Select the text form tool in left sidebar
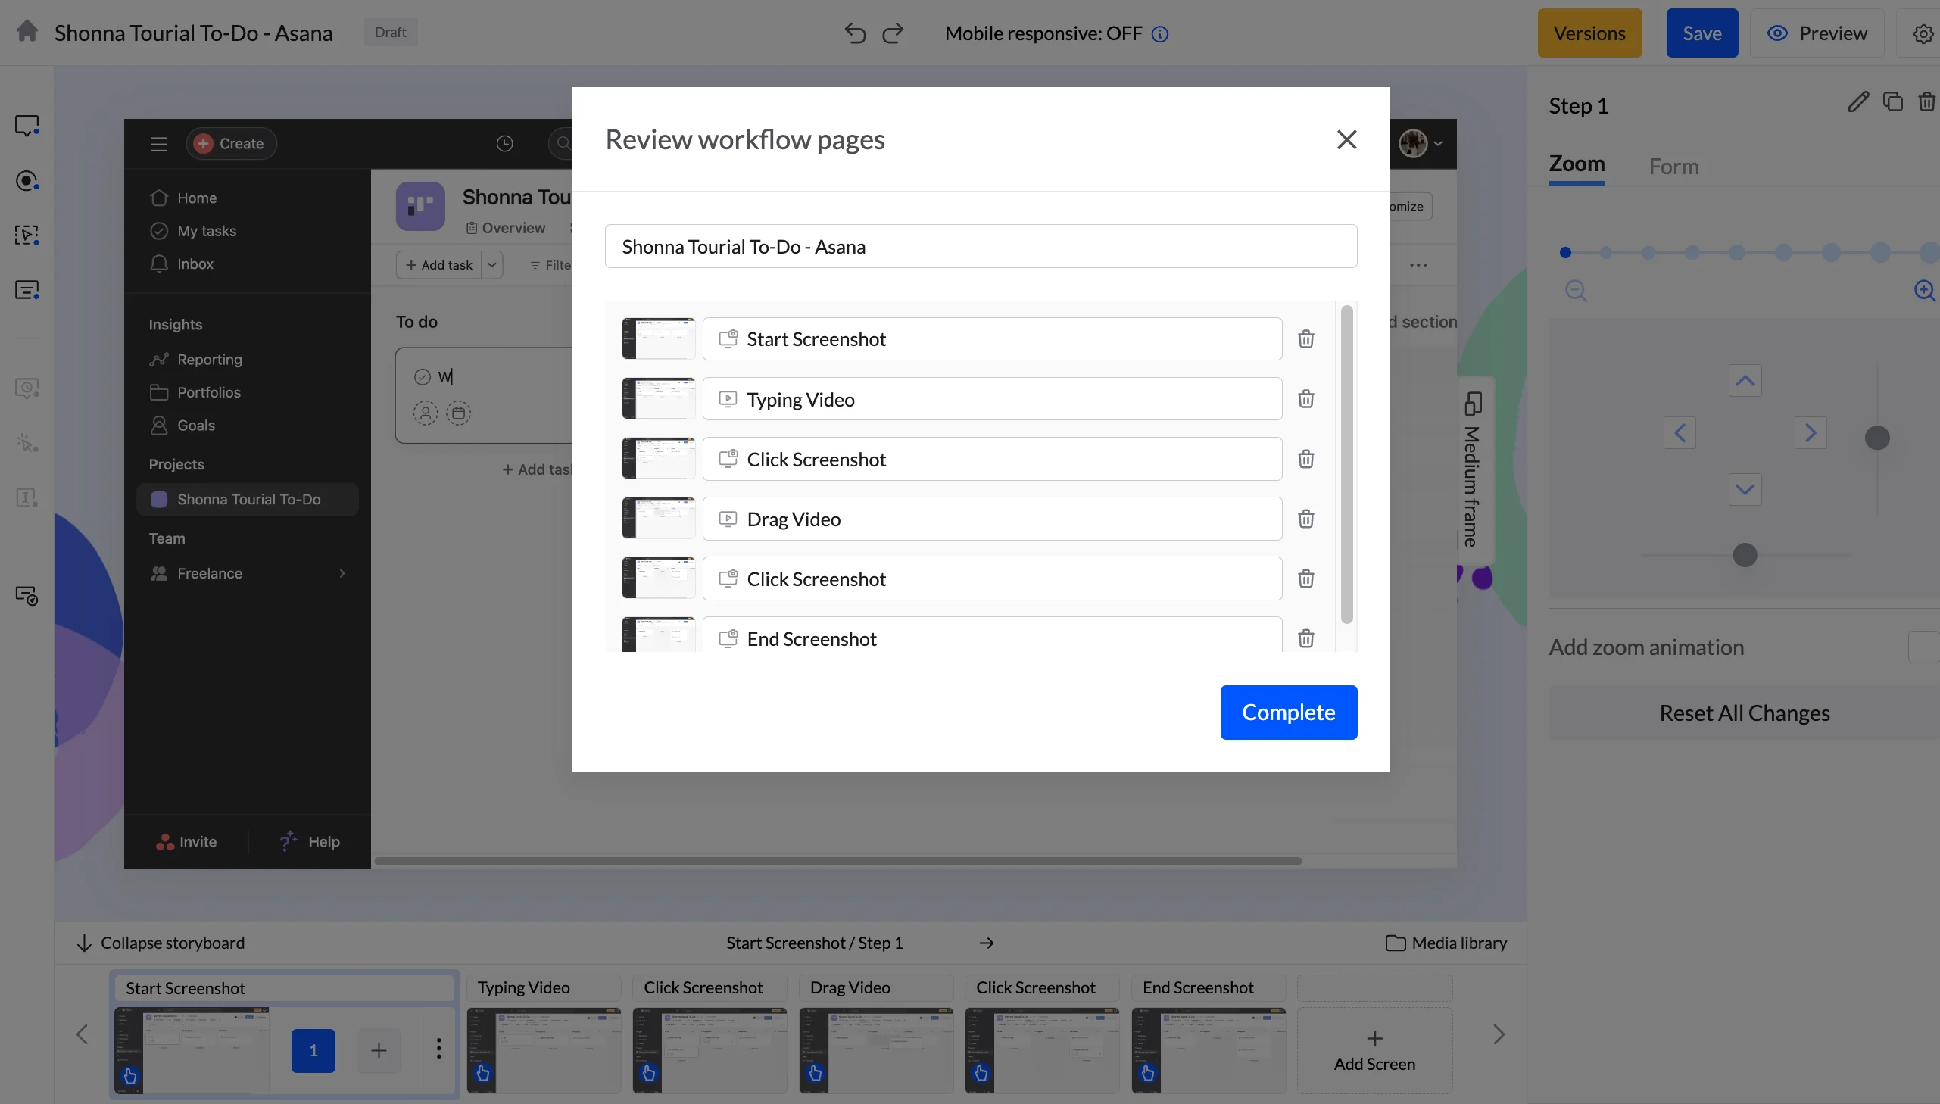The image size is (1940, 1104). (27, 291)
